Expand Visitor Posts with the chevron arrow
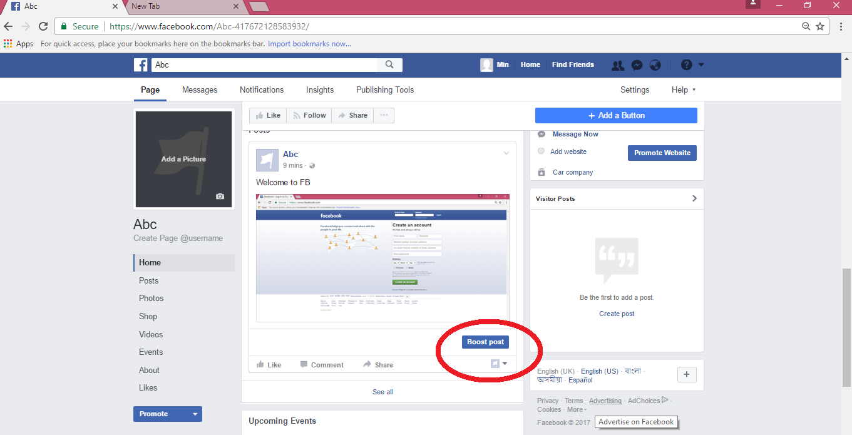 pos(694,198)
